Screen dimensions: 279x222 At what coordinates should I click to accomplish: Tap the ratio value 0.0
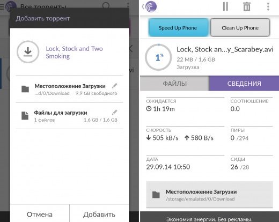point(235,109)
